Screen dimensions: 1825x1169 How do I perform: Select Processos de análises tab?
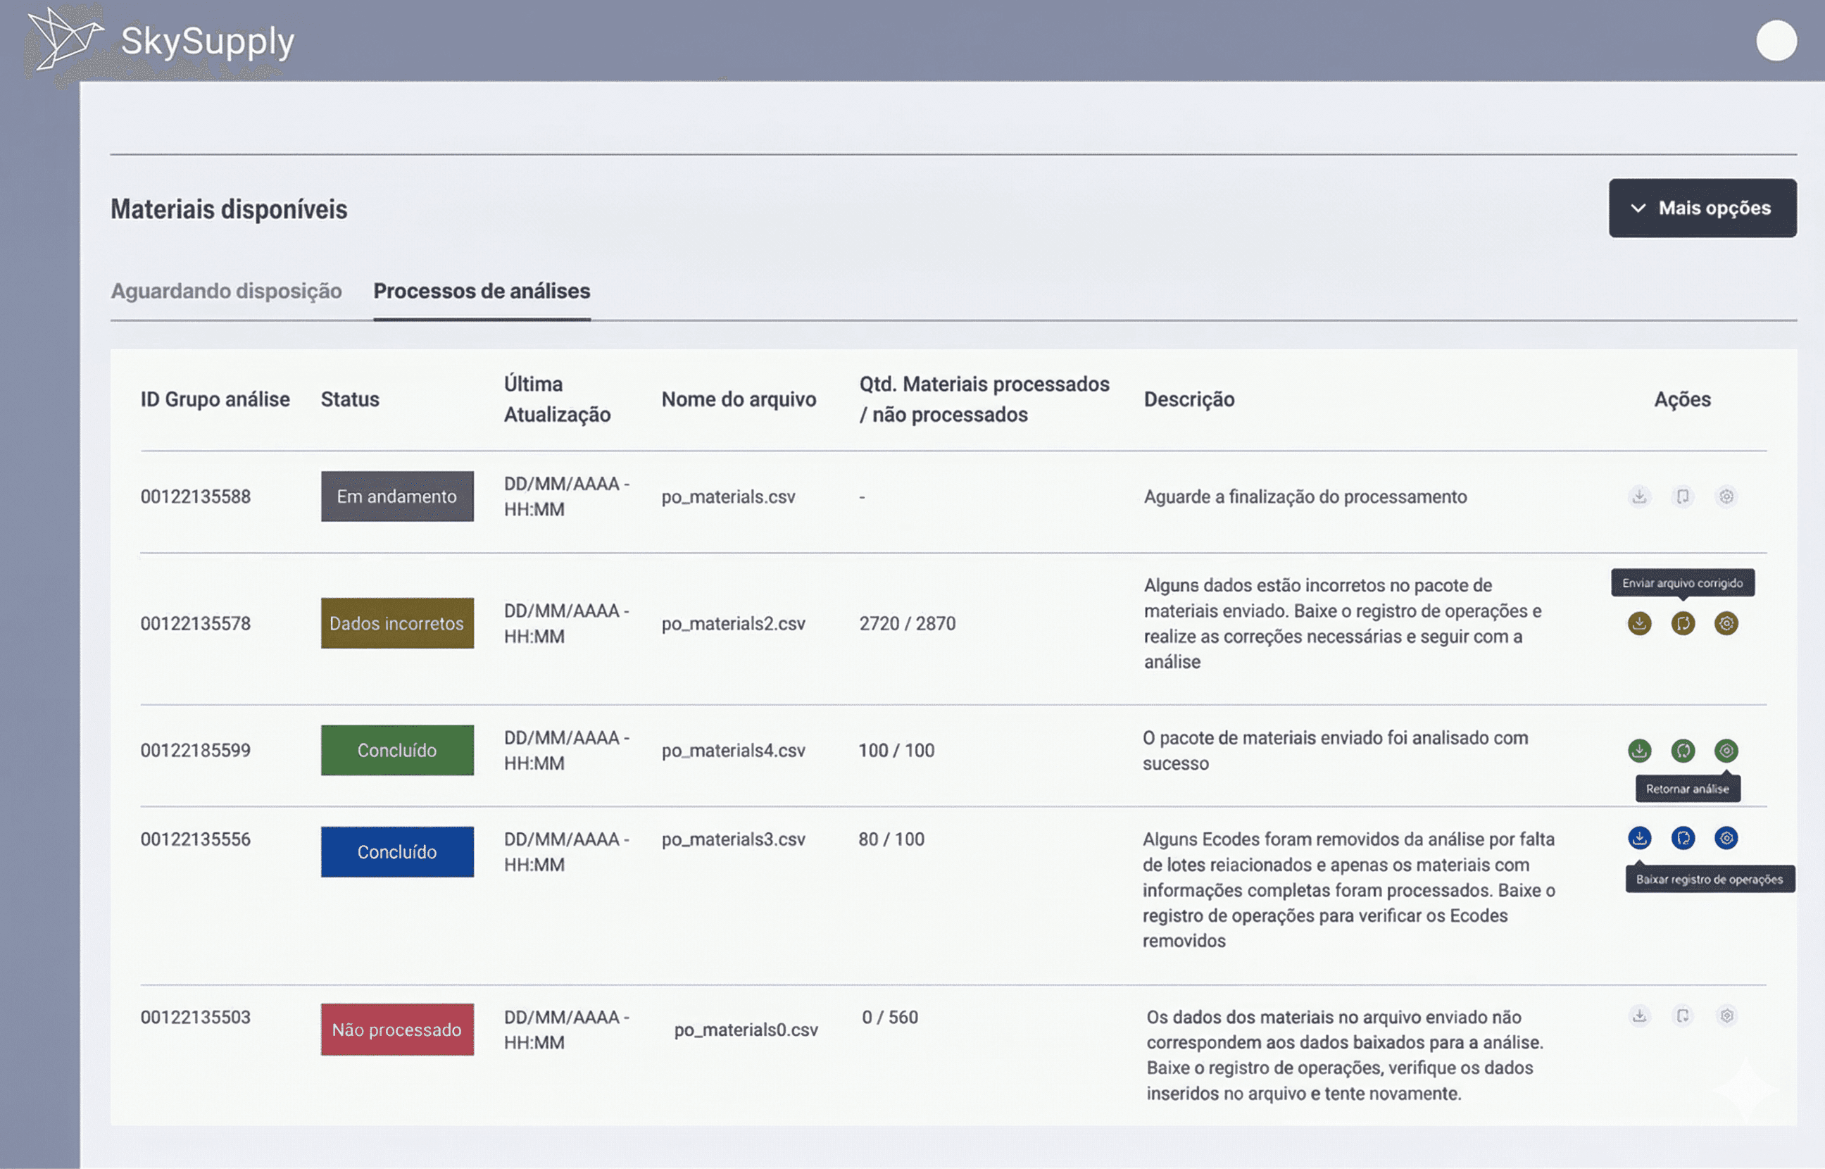(x=481, y=291)
